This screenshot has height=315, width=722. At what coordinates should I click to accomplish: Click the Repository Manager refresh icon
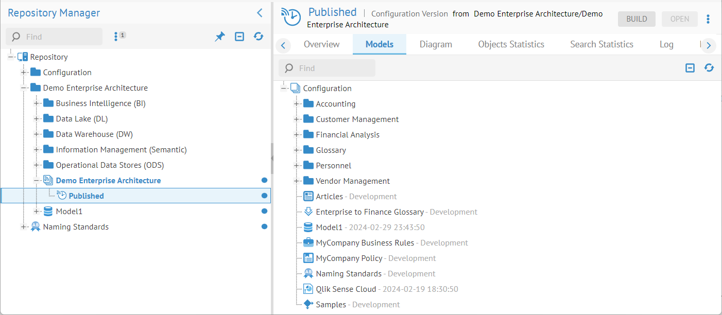click(259, 37)
